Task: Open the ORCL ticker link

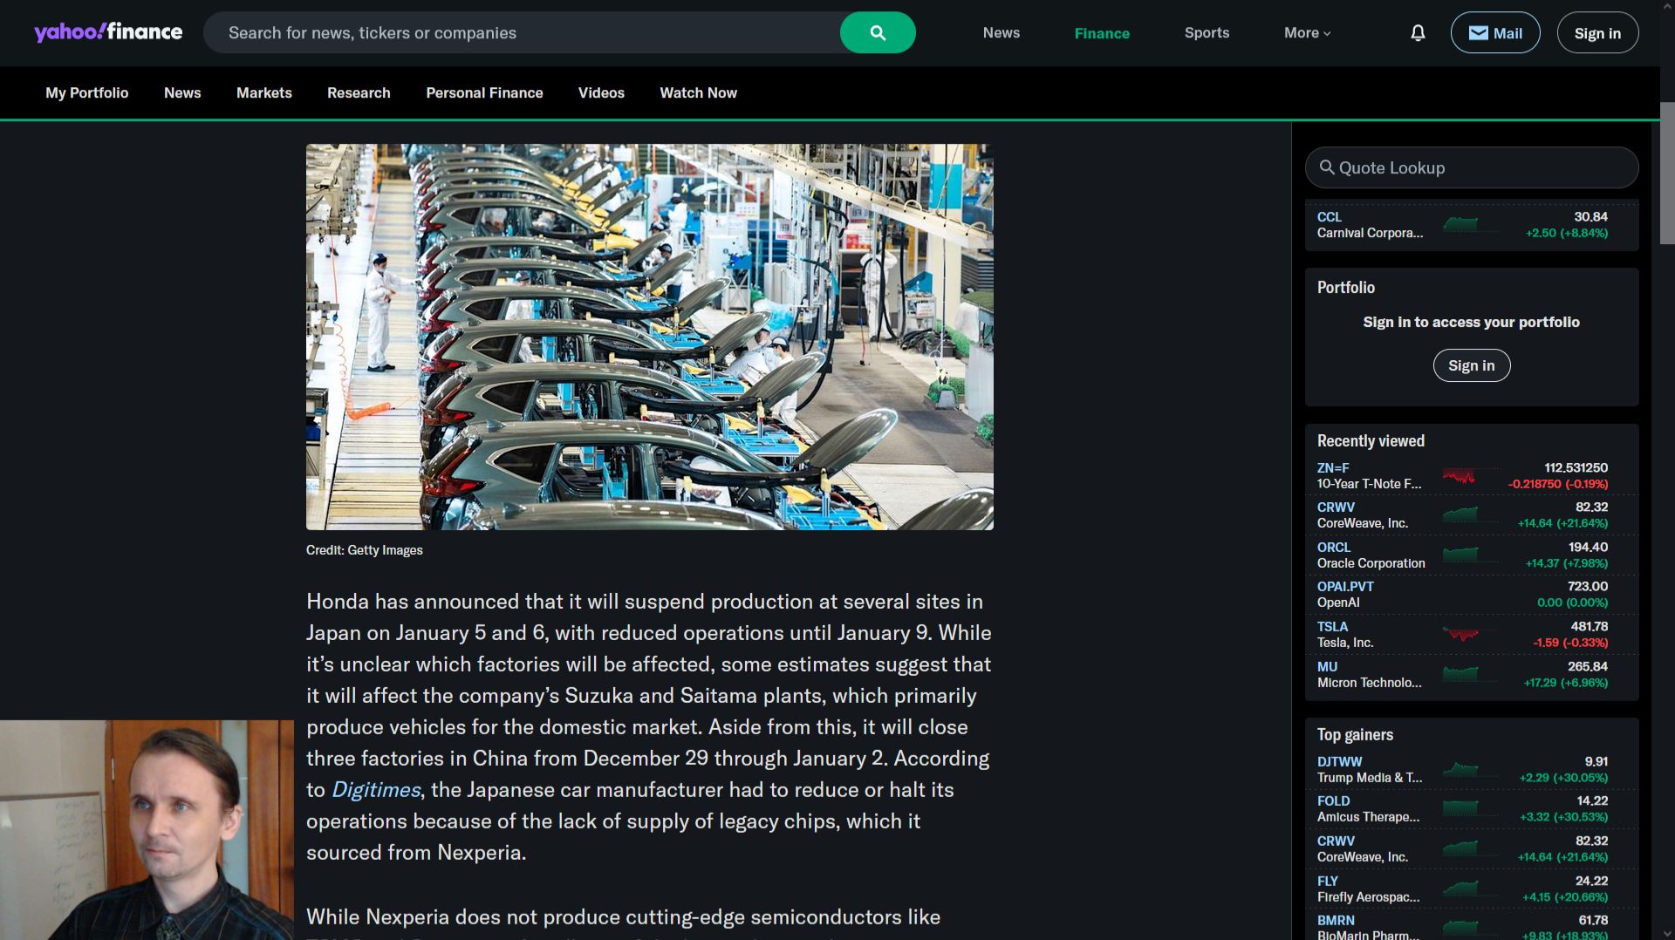Action: coord(1333,548)
